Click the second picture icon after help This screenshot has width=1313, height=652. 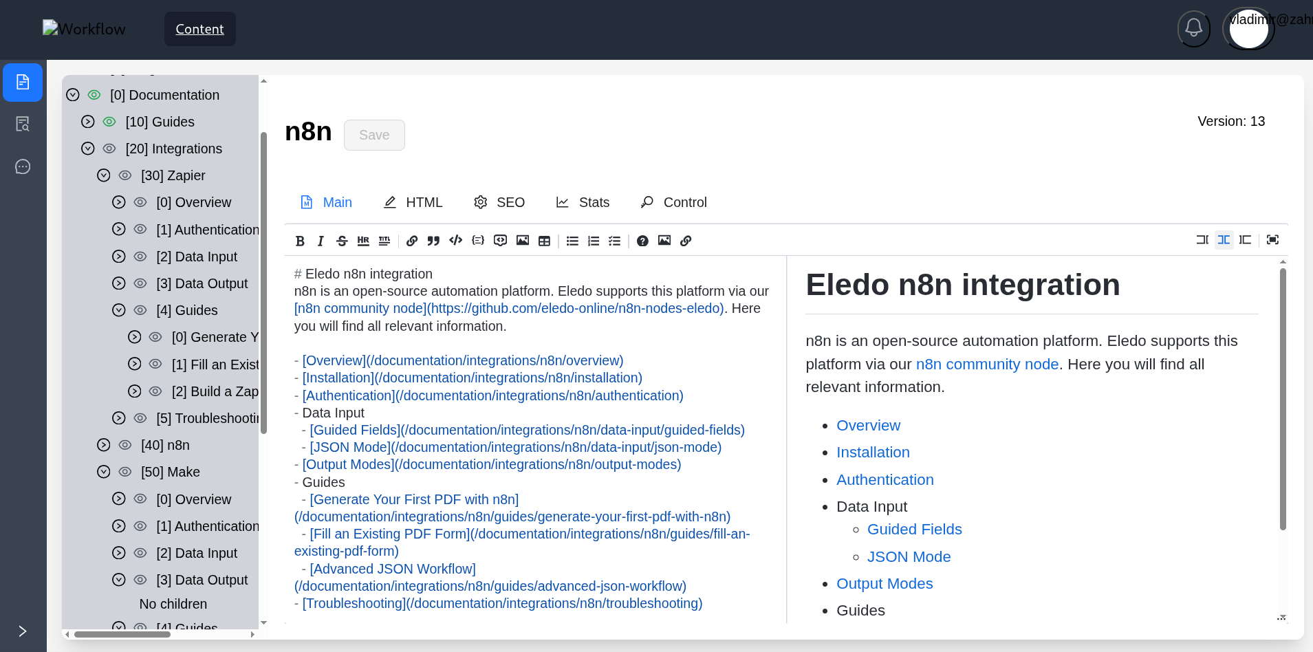click(664, 241)
